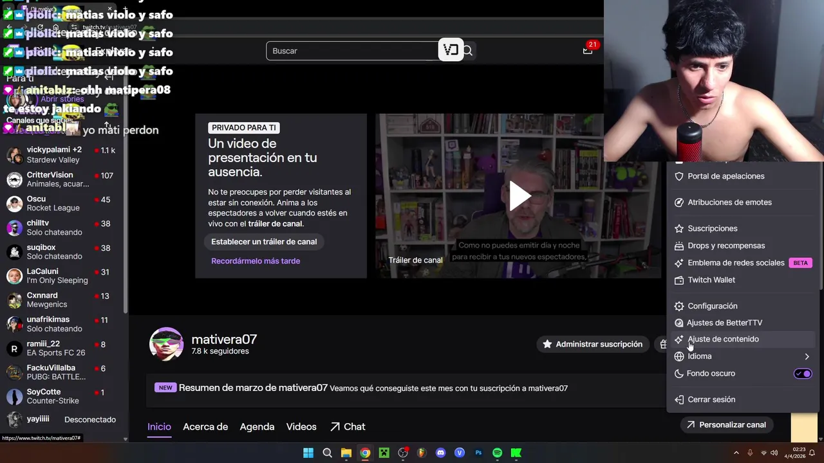The width and height of the screenshot is (824, 463).
Task: Open the offline yayiiiii channel
Action: pyautogui.click(x=62, y=420)
